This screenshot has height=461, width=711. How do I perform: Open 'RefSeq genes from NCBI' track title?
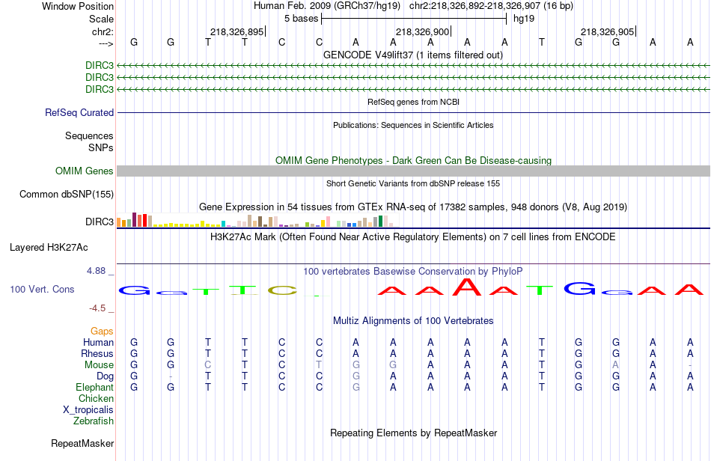[413, 102]
